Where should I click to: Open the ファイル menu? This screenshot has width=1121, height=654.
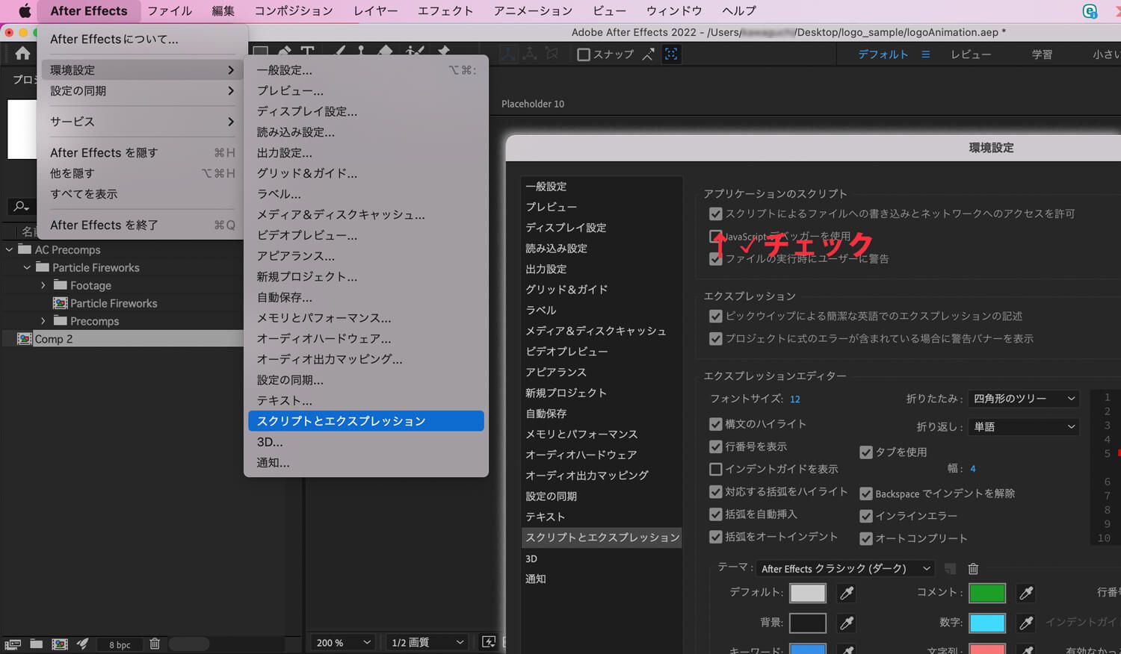pos(170,10)
